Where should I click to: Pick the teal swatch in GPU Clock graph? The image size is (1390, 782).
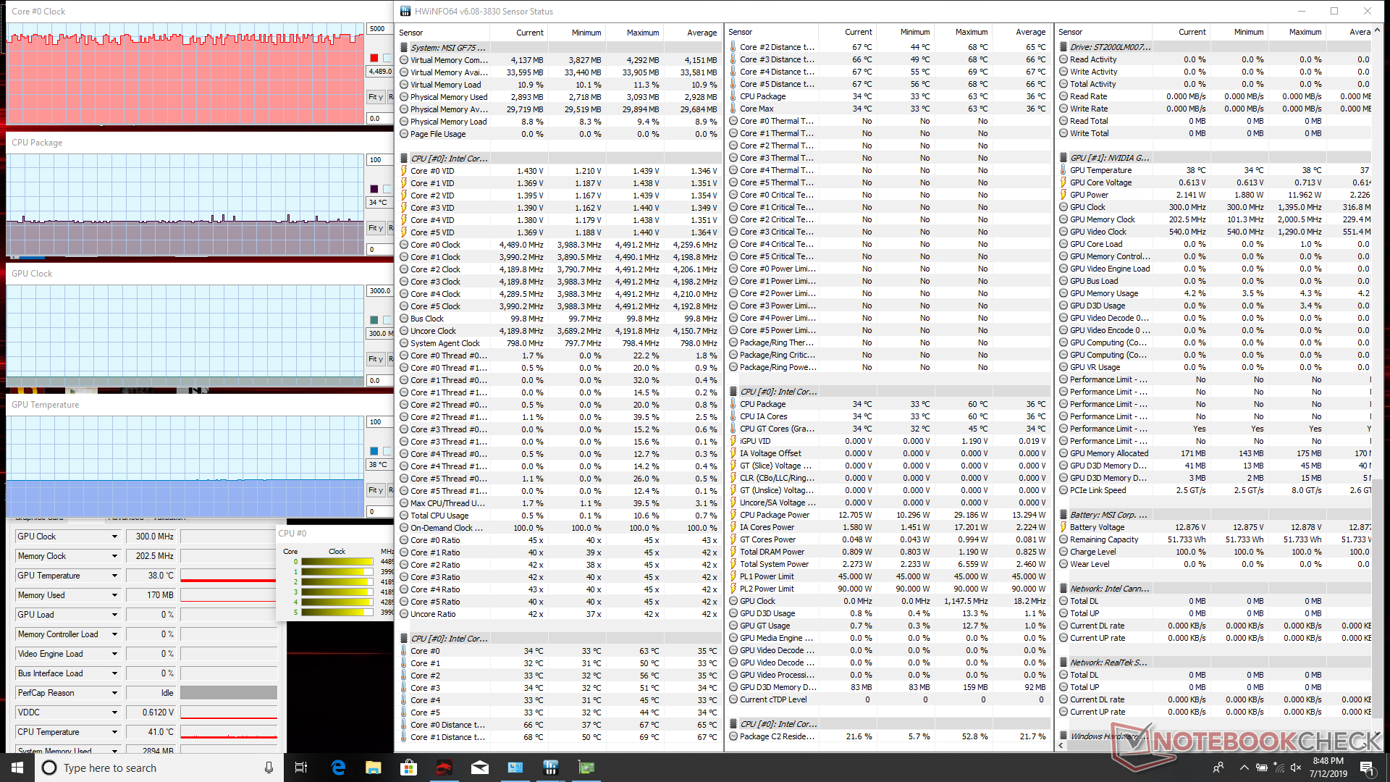(374, 320)
